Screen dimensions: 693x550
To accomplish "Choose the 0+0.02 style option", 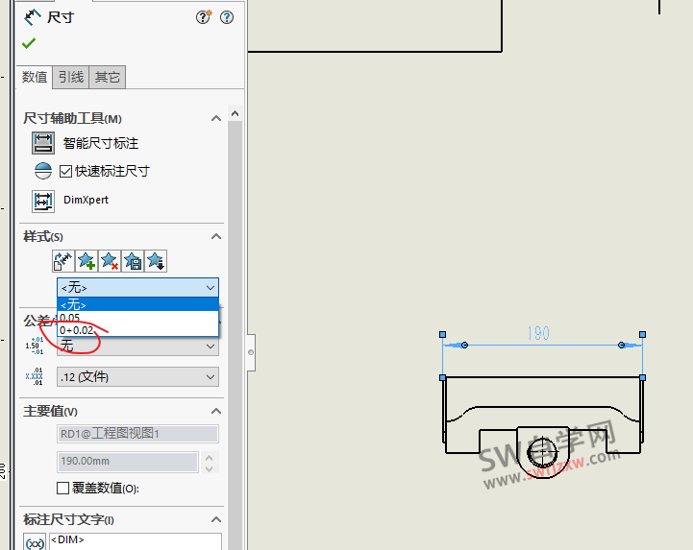I will coord(137,330).
